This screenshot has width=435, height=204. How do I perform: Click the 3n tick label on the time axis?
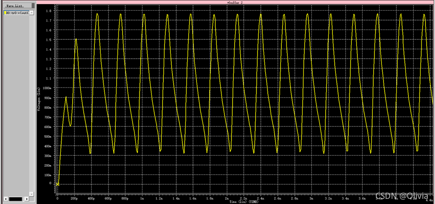[311, 198]
